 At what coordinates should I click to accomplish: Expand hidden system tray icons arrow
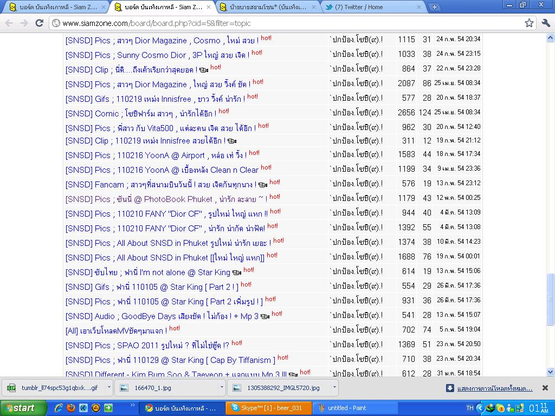tap(480, 408)
